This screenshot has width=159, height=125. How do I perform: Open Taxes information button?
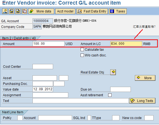[118, 11]
